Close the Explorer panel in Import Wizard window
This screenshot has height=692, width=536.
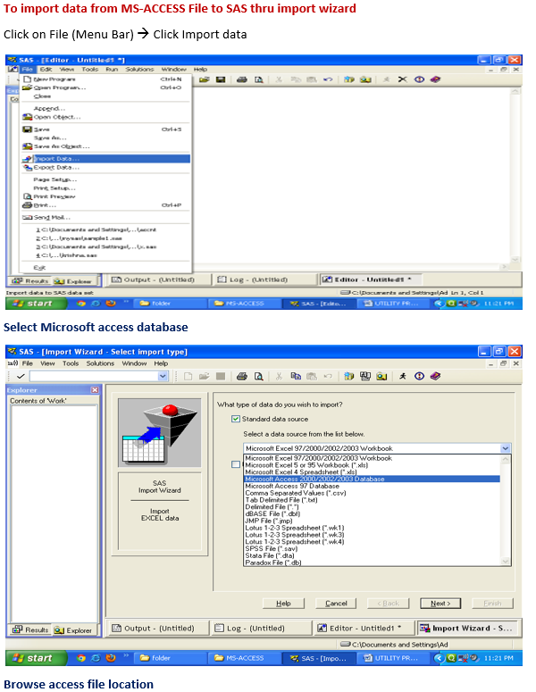click(x=94, y=390)
